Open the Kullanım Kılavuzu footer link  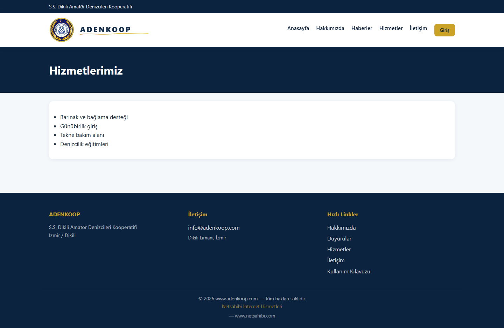tap(349, 272)
